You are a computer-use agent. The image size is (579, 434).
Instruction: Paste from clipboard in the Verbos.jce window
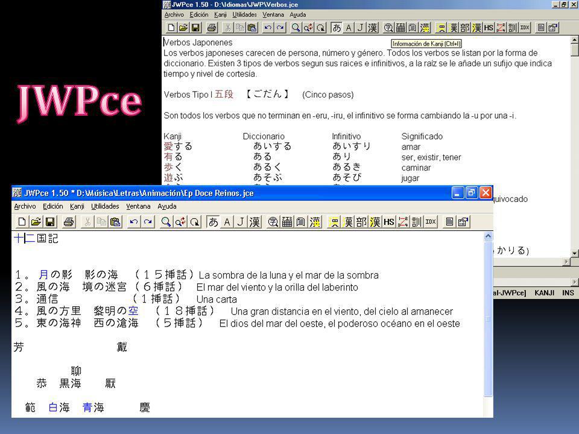click(252, 28)
